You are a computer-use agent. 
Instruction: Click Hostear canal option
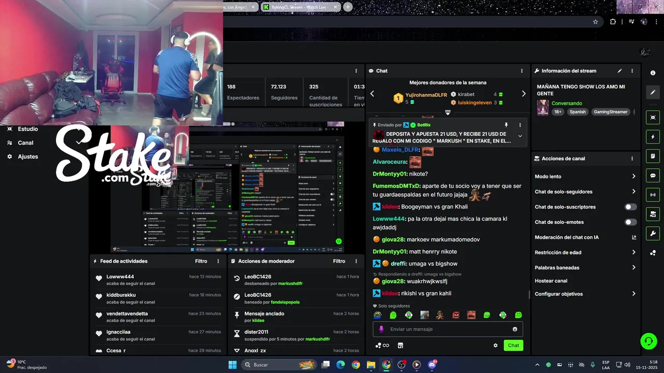click(551, 281)
